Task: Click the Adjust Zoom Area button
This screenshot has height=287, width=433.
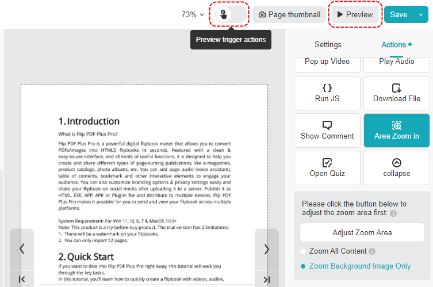Action: coord(362,232)
